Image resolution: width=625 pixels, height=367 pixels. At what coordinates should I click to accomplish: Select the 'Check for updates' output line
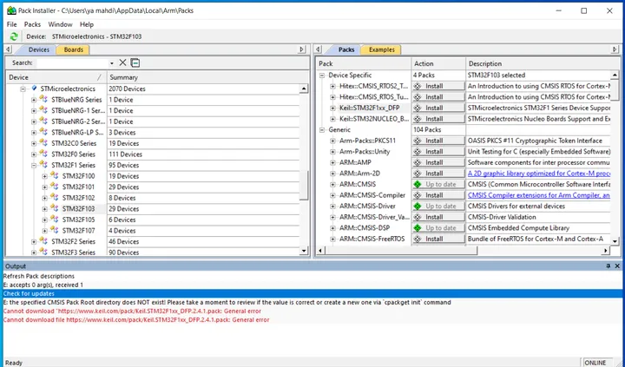[x=312, y=293]
